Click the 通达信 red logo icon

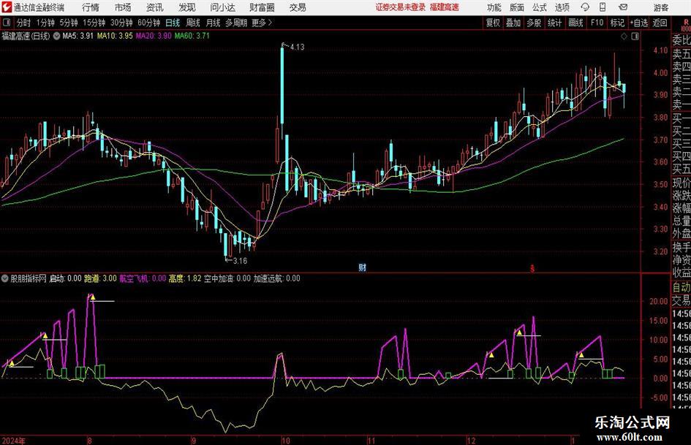click(7, 7)
